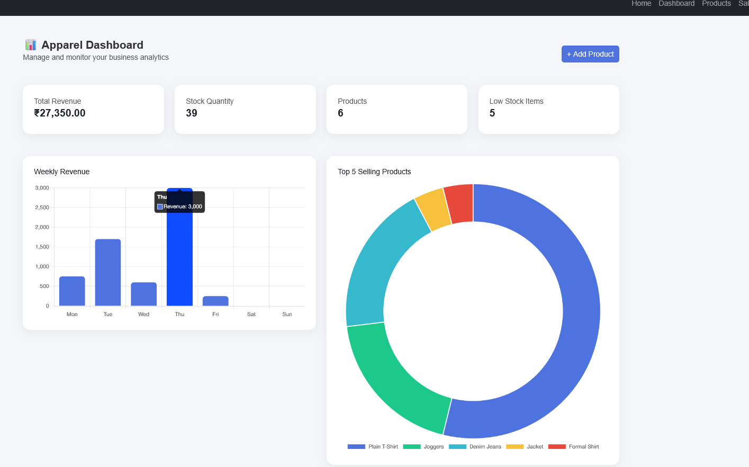Click the yellow Jacket legend swatch
The image size is (749, 467).
click(x=515, y=447)
